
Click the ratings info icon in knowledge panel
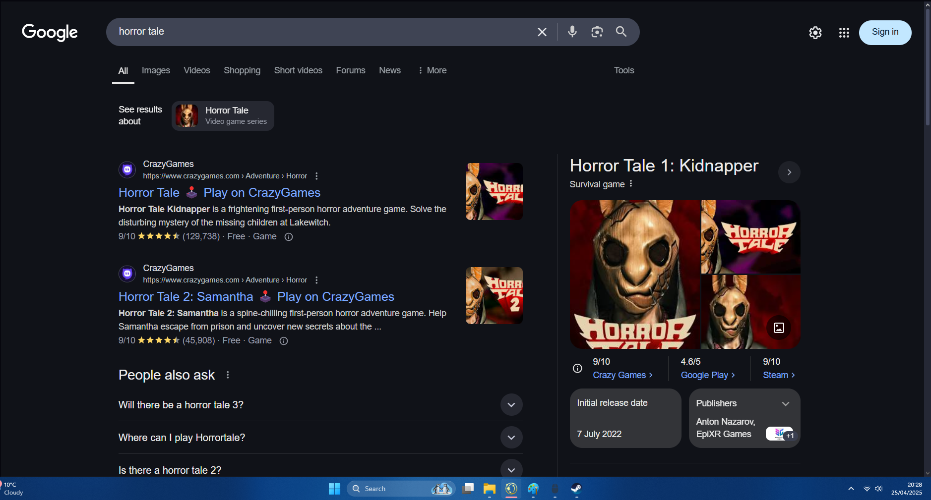click(577, 368)
